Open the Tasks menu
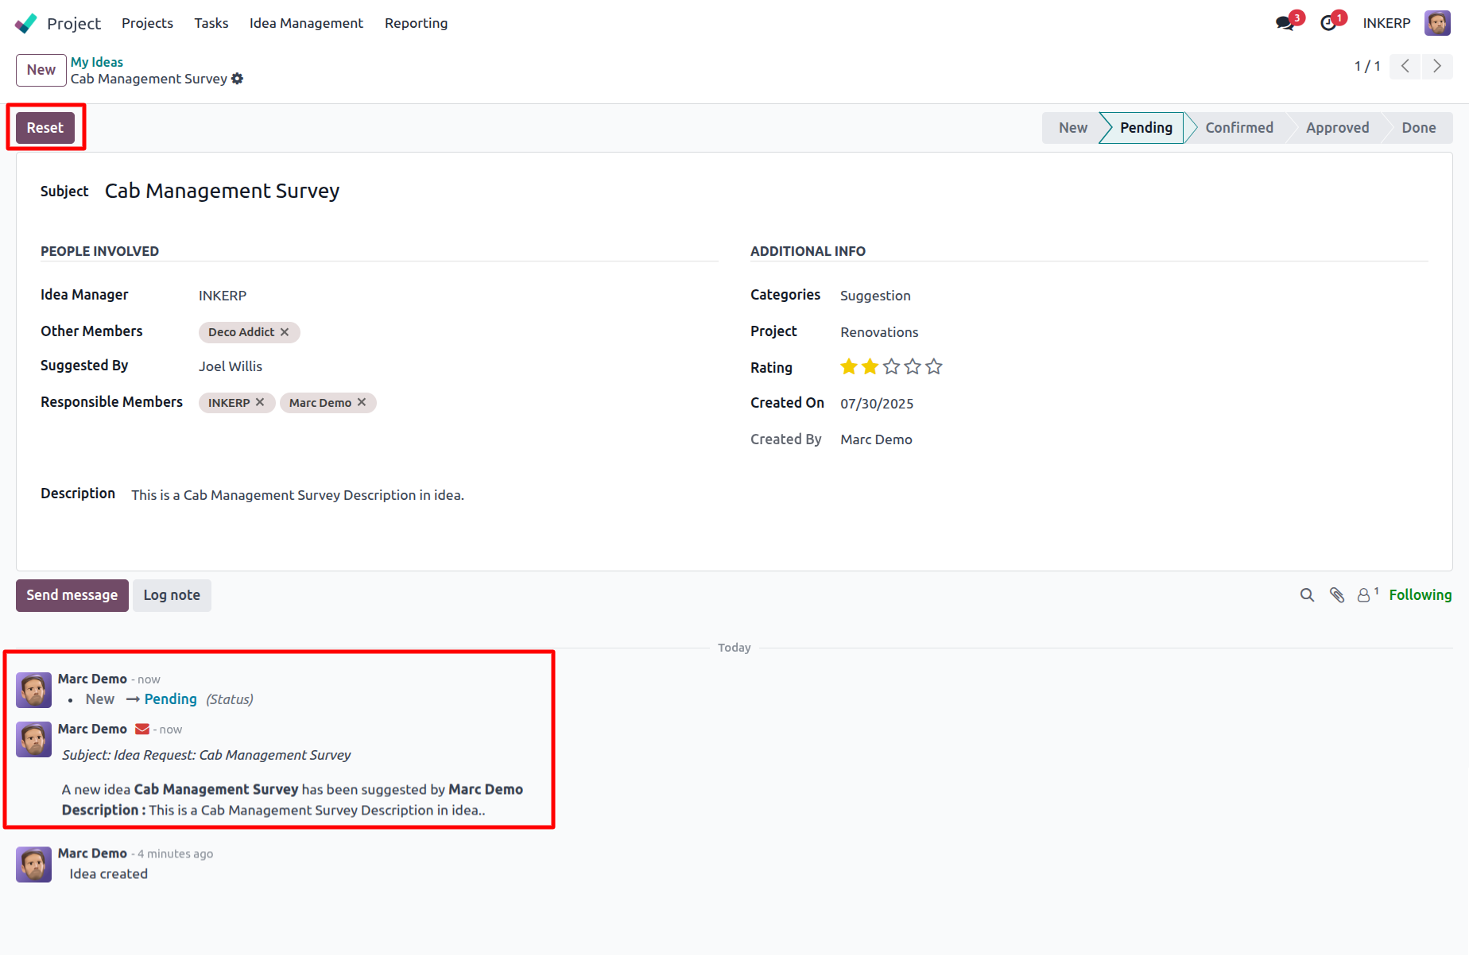 pos(211,23)
